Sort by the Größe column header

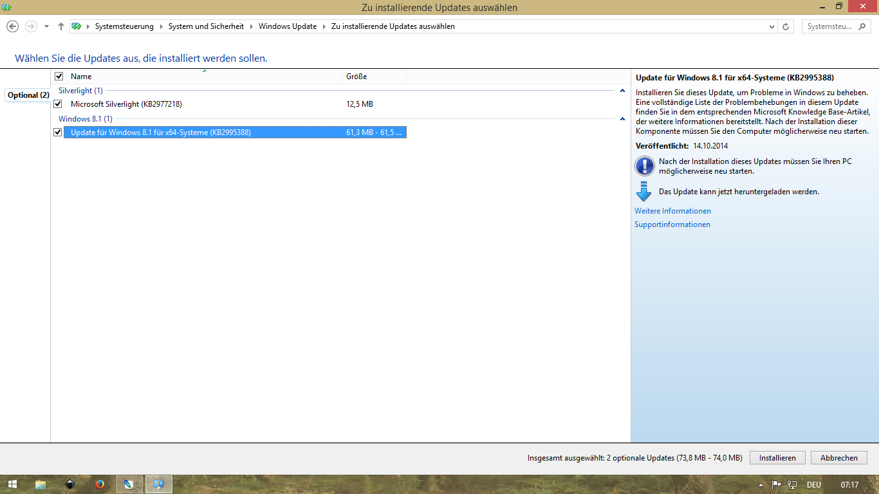pyautogui.click(x=375, y=77)
